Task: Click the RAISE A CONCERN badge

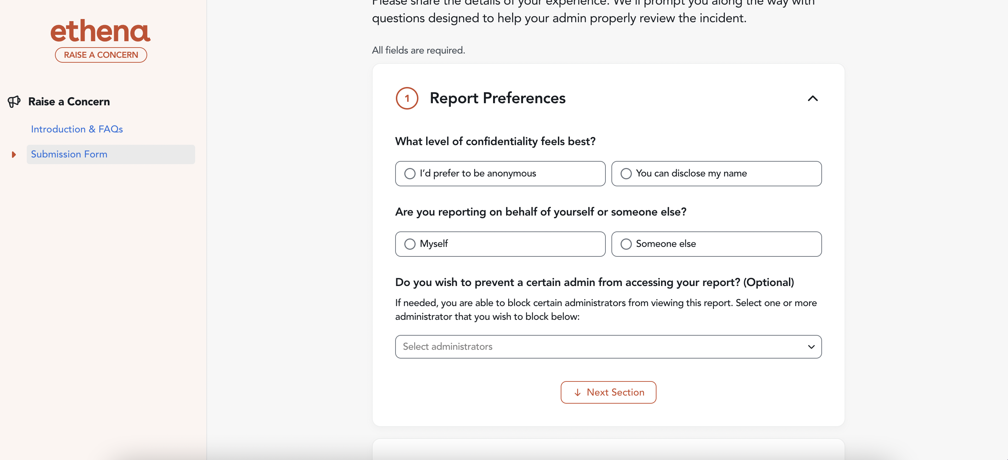Action: 101,55
